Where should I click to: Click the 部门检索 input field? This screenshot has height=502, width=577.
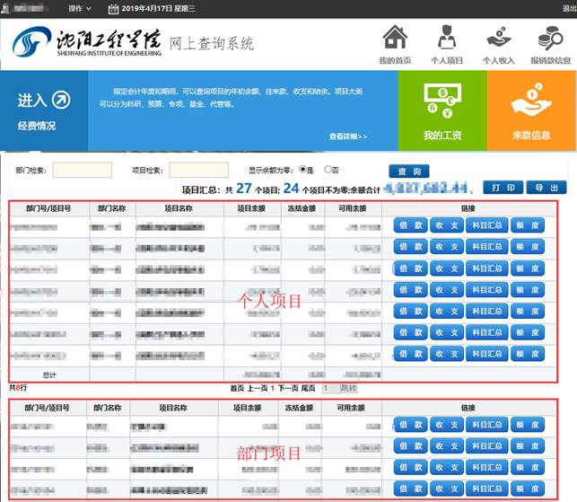click(x=82, y=170)
